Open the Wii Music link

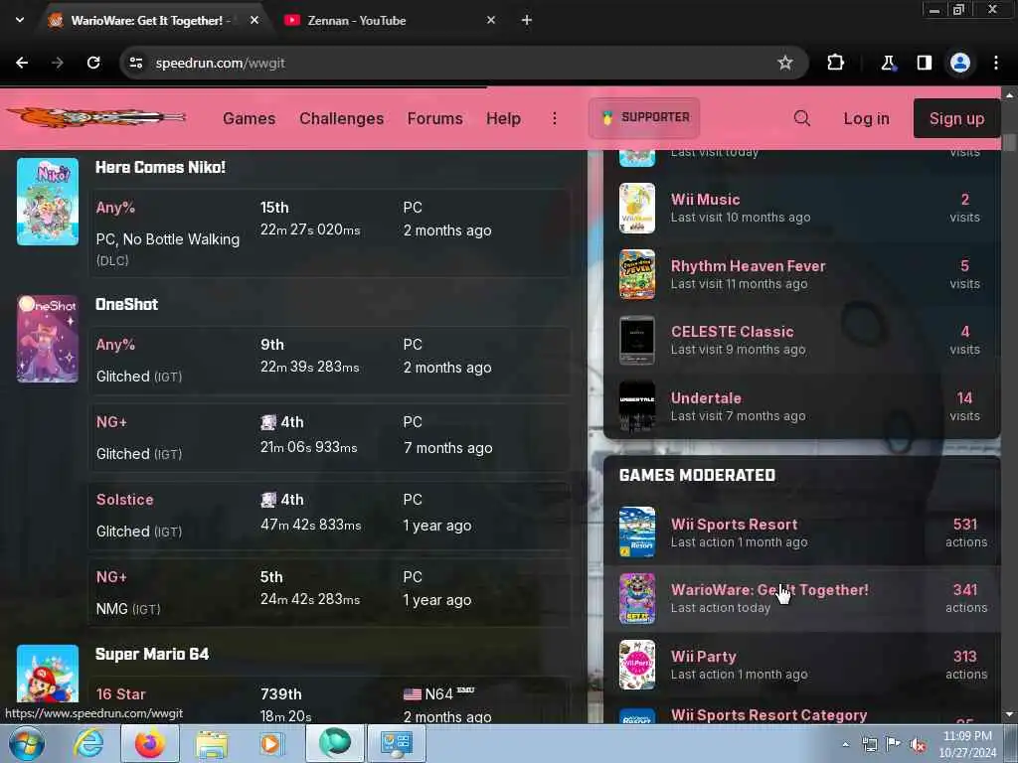tap(705, 199)
